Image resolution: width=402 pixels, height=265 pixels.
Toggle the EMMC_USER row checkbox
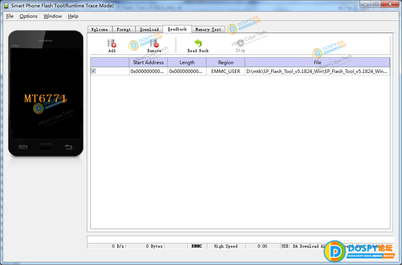pos(93,71)
